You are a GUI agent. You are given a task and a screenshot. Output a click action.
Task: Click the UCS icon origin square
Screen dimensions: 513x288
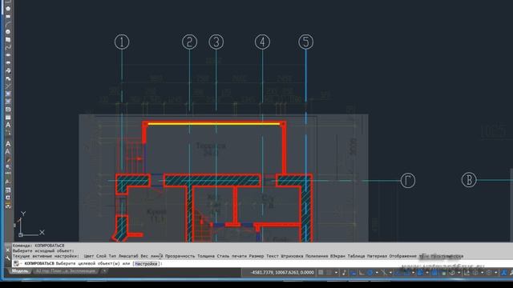21,234
